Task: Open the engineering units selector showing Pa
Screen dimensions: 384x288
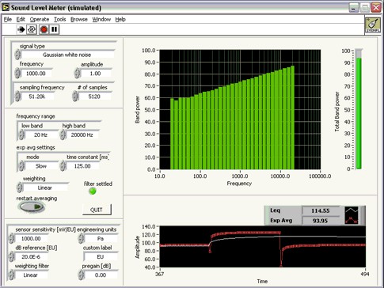Action: 101,238
